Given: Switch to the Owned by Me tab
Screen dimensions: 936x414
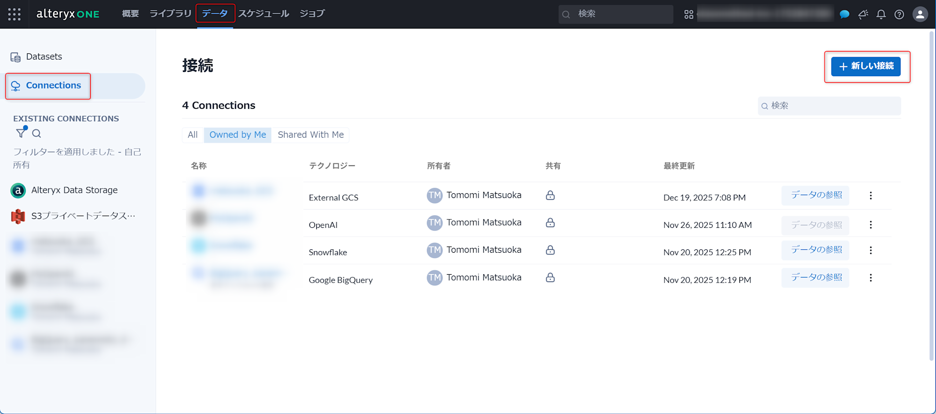Looking at the screenshot, I should coord(238,135).
